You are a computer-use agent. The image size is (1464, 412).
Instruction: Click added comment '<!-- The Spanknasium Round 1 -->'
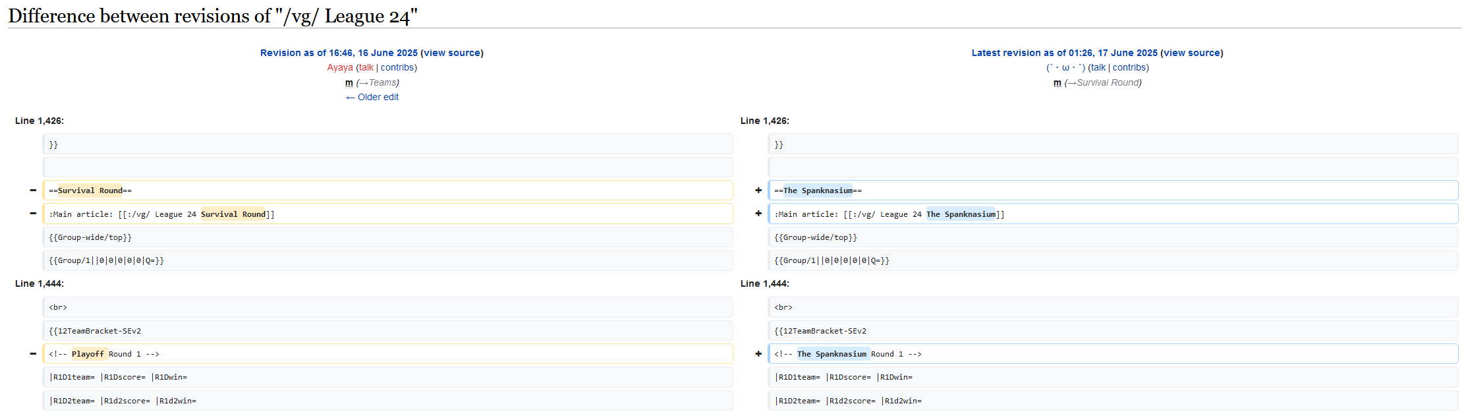click(x=1113, y=354)
